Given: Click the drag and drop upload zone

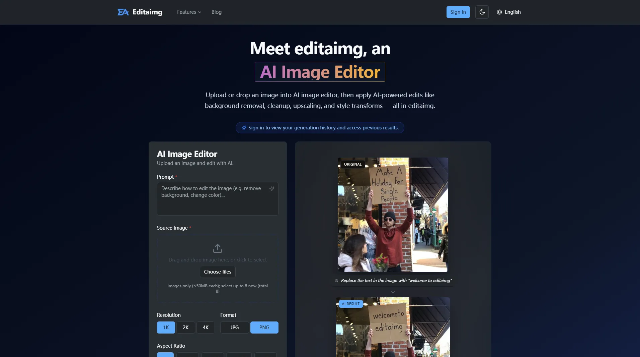Looking at the screenshot, I should point(218,268).
